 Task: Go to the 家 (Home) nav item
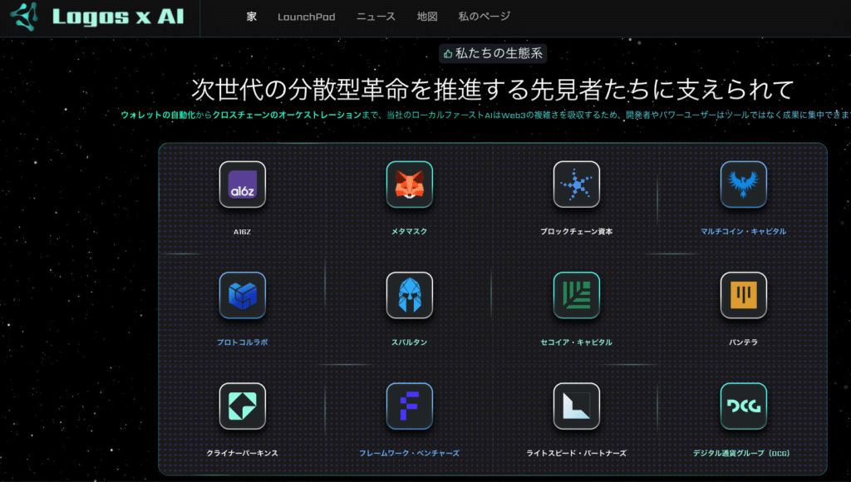[251, 17]
